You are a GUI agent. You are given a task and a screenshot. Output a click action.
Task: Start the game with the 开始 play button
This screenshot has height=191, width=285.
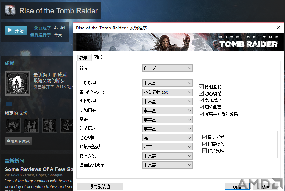point(16,30)
